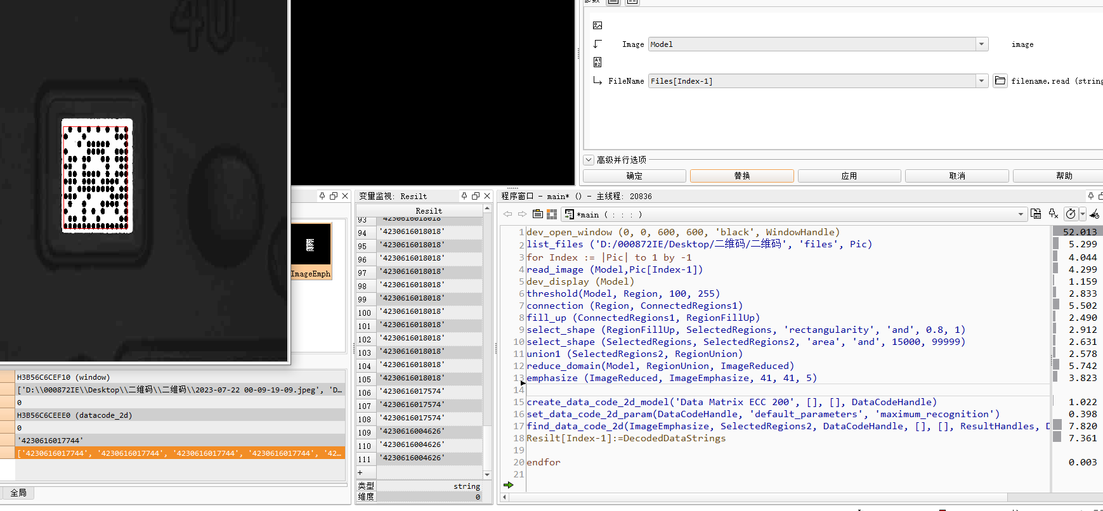The image size is (1103, 511).
Task: Click the Image field containing Model
Action: (812, 44)
